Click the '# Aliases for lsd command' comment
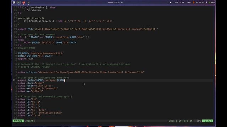227x127 pixels. pyautogui.click(x=45, y=96)
